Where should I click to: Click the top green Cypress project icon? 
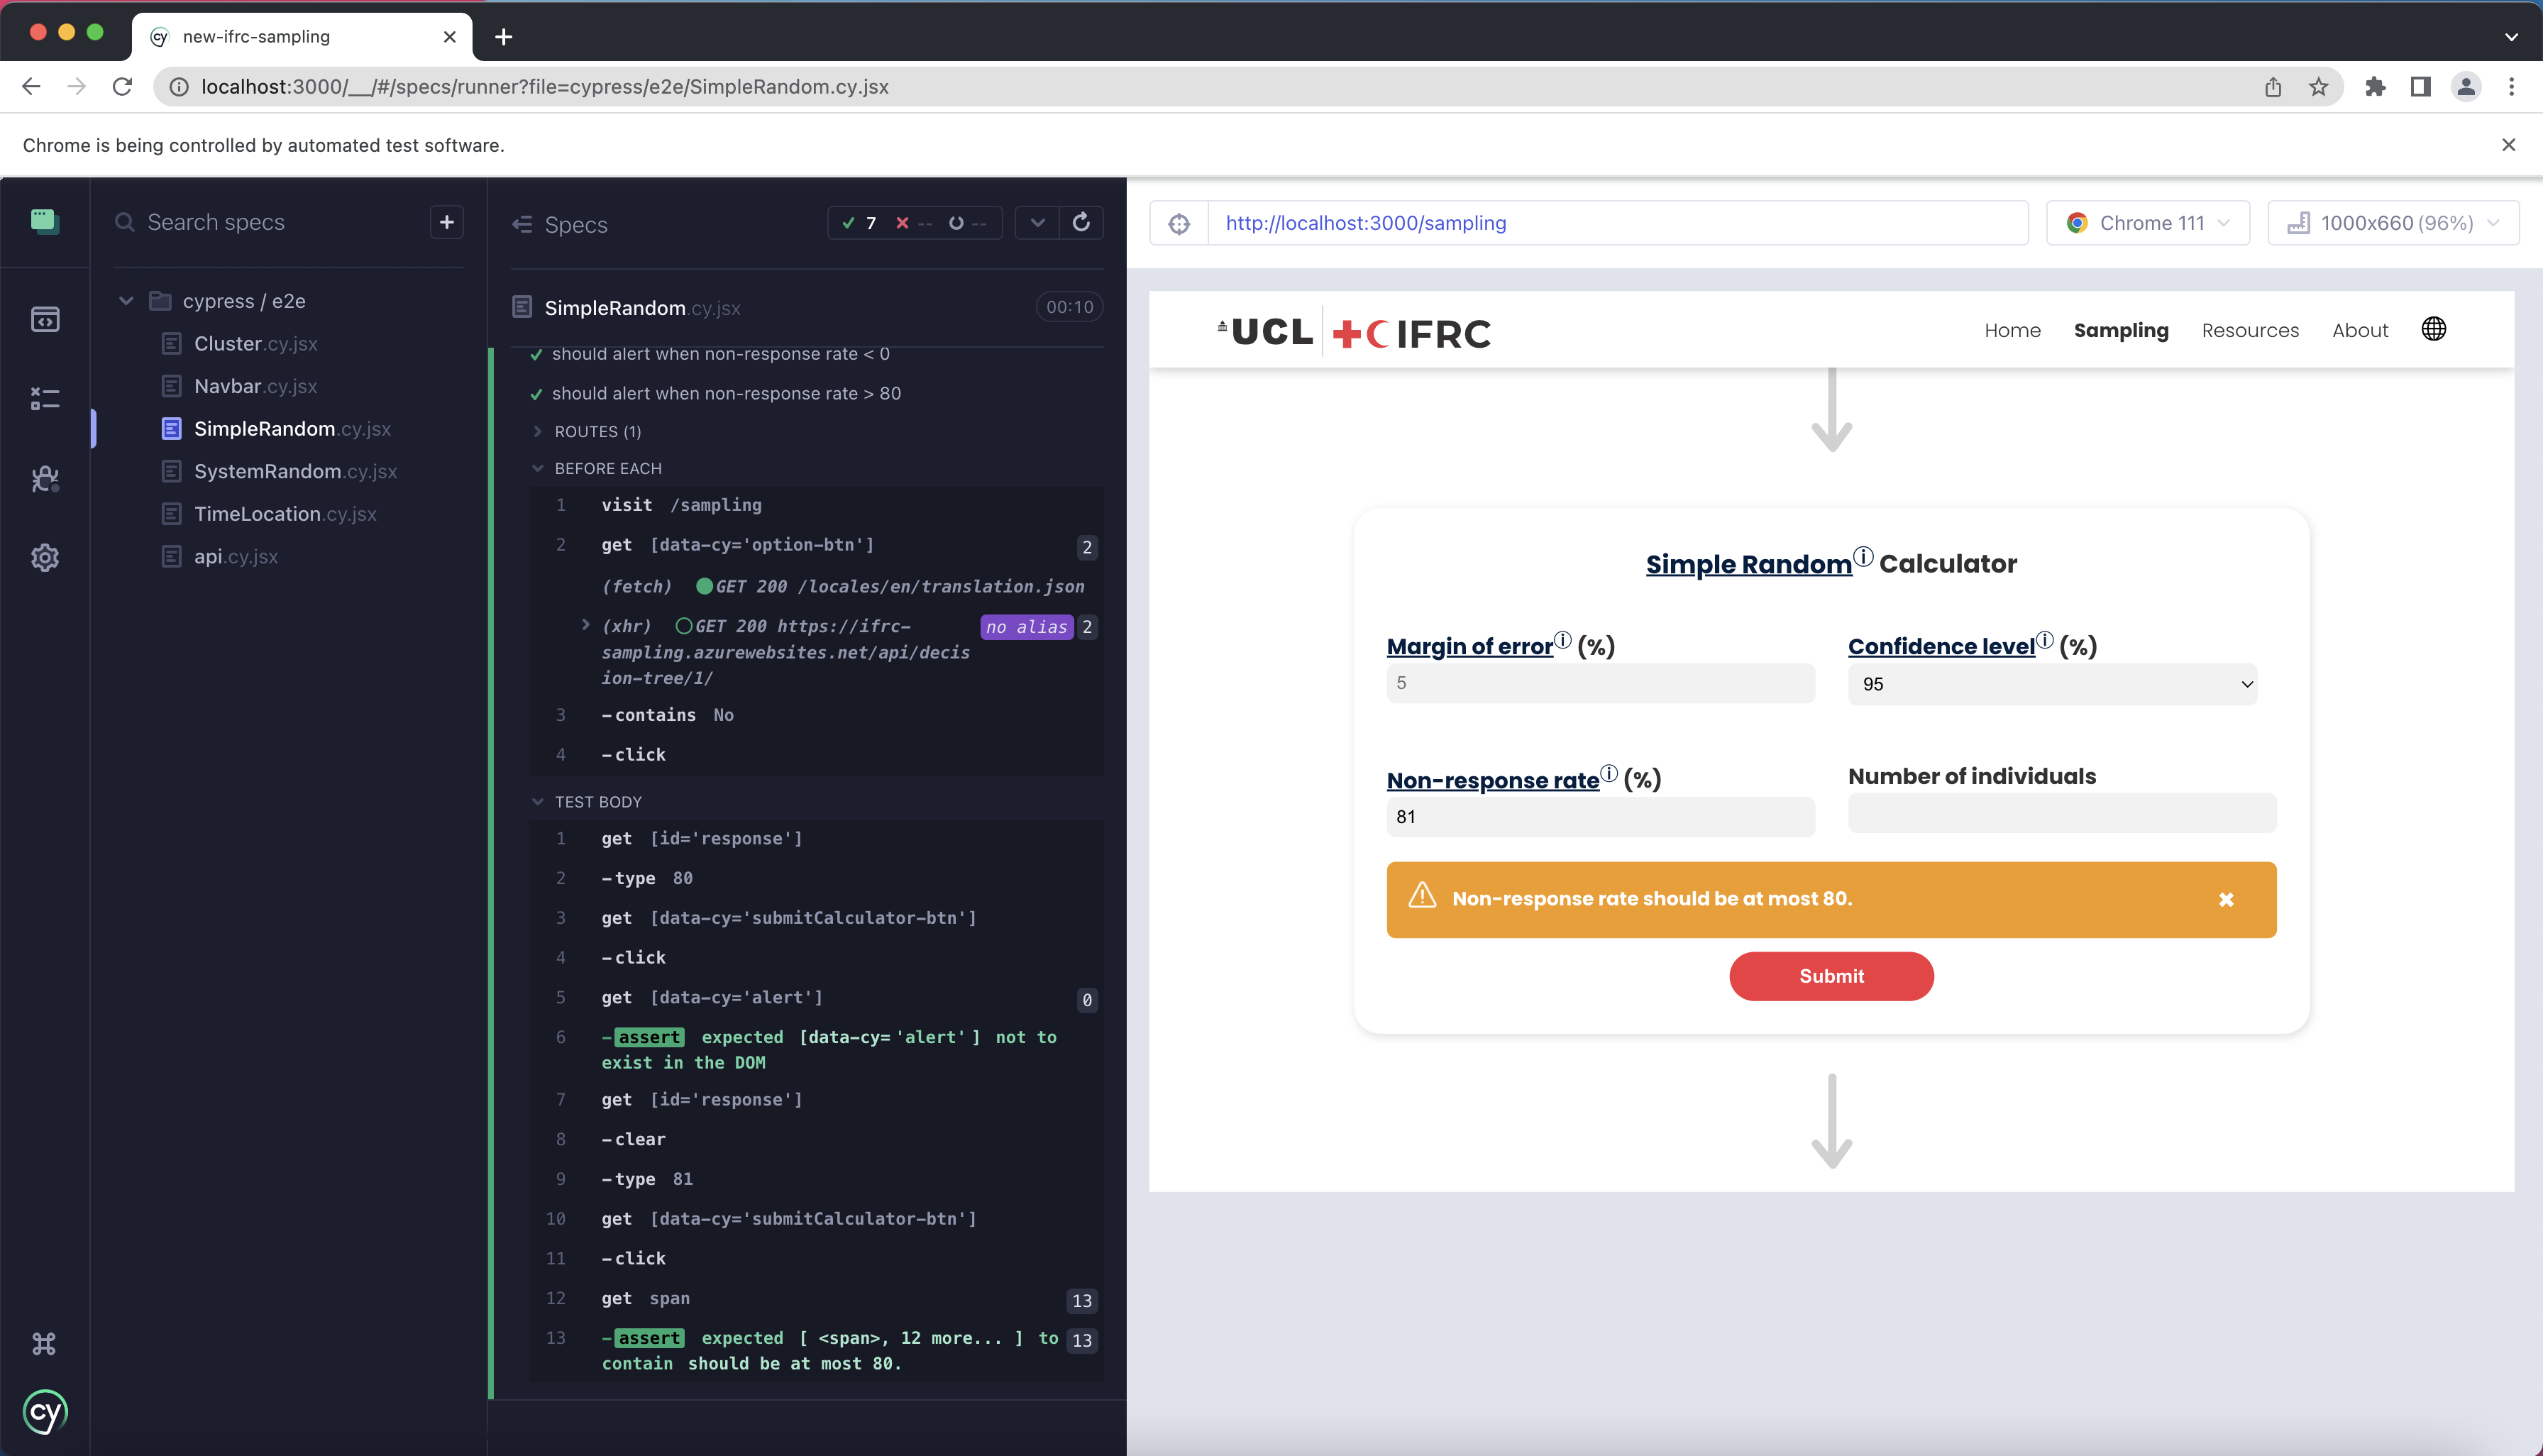pos(45,221)
